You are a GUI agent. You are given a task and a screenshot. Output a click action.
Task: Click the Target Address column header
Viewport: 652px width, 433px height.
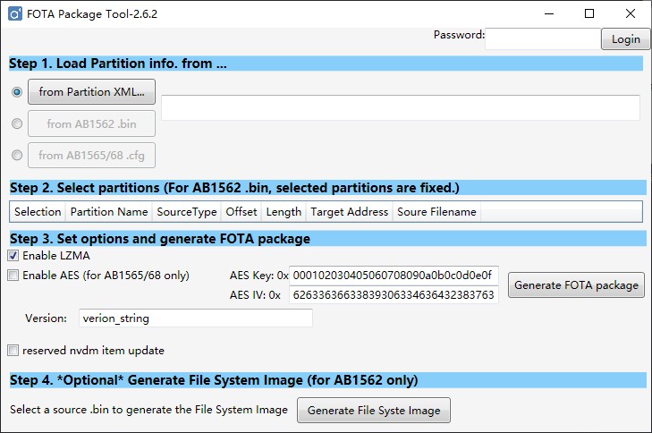coord(349,212)
